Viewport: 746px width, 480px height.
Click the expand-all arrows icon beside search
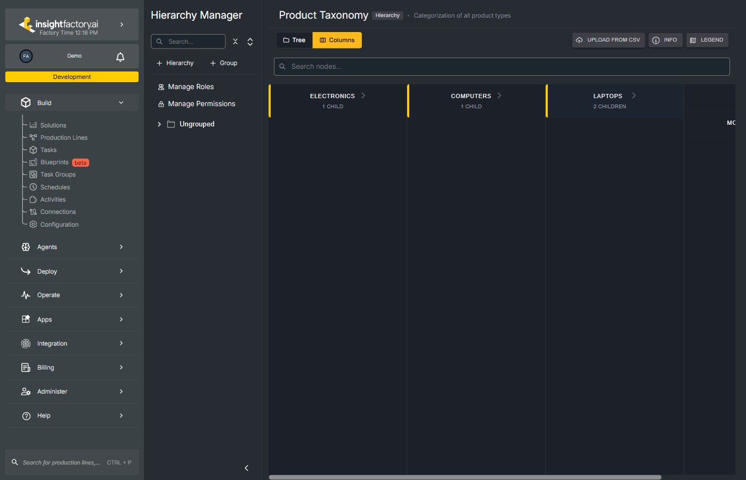pyautogui.click(x=250, y=42)
